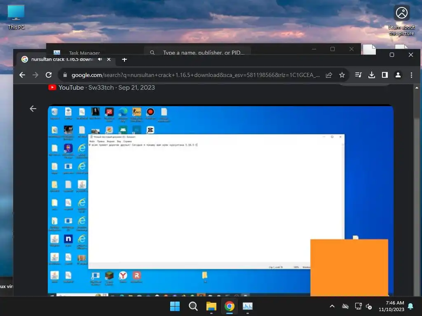Click Learn about this picture icon
This screenshot has height=316, width=422.
pyautogui.click(x=401, y=21)
